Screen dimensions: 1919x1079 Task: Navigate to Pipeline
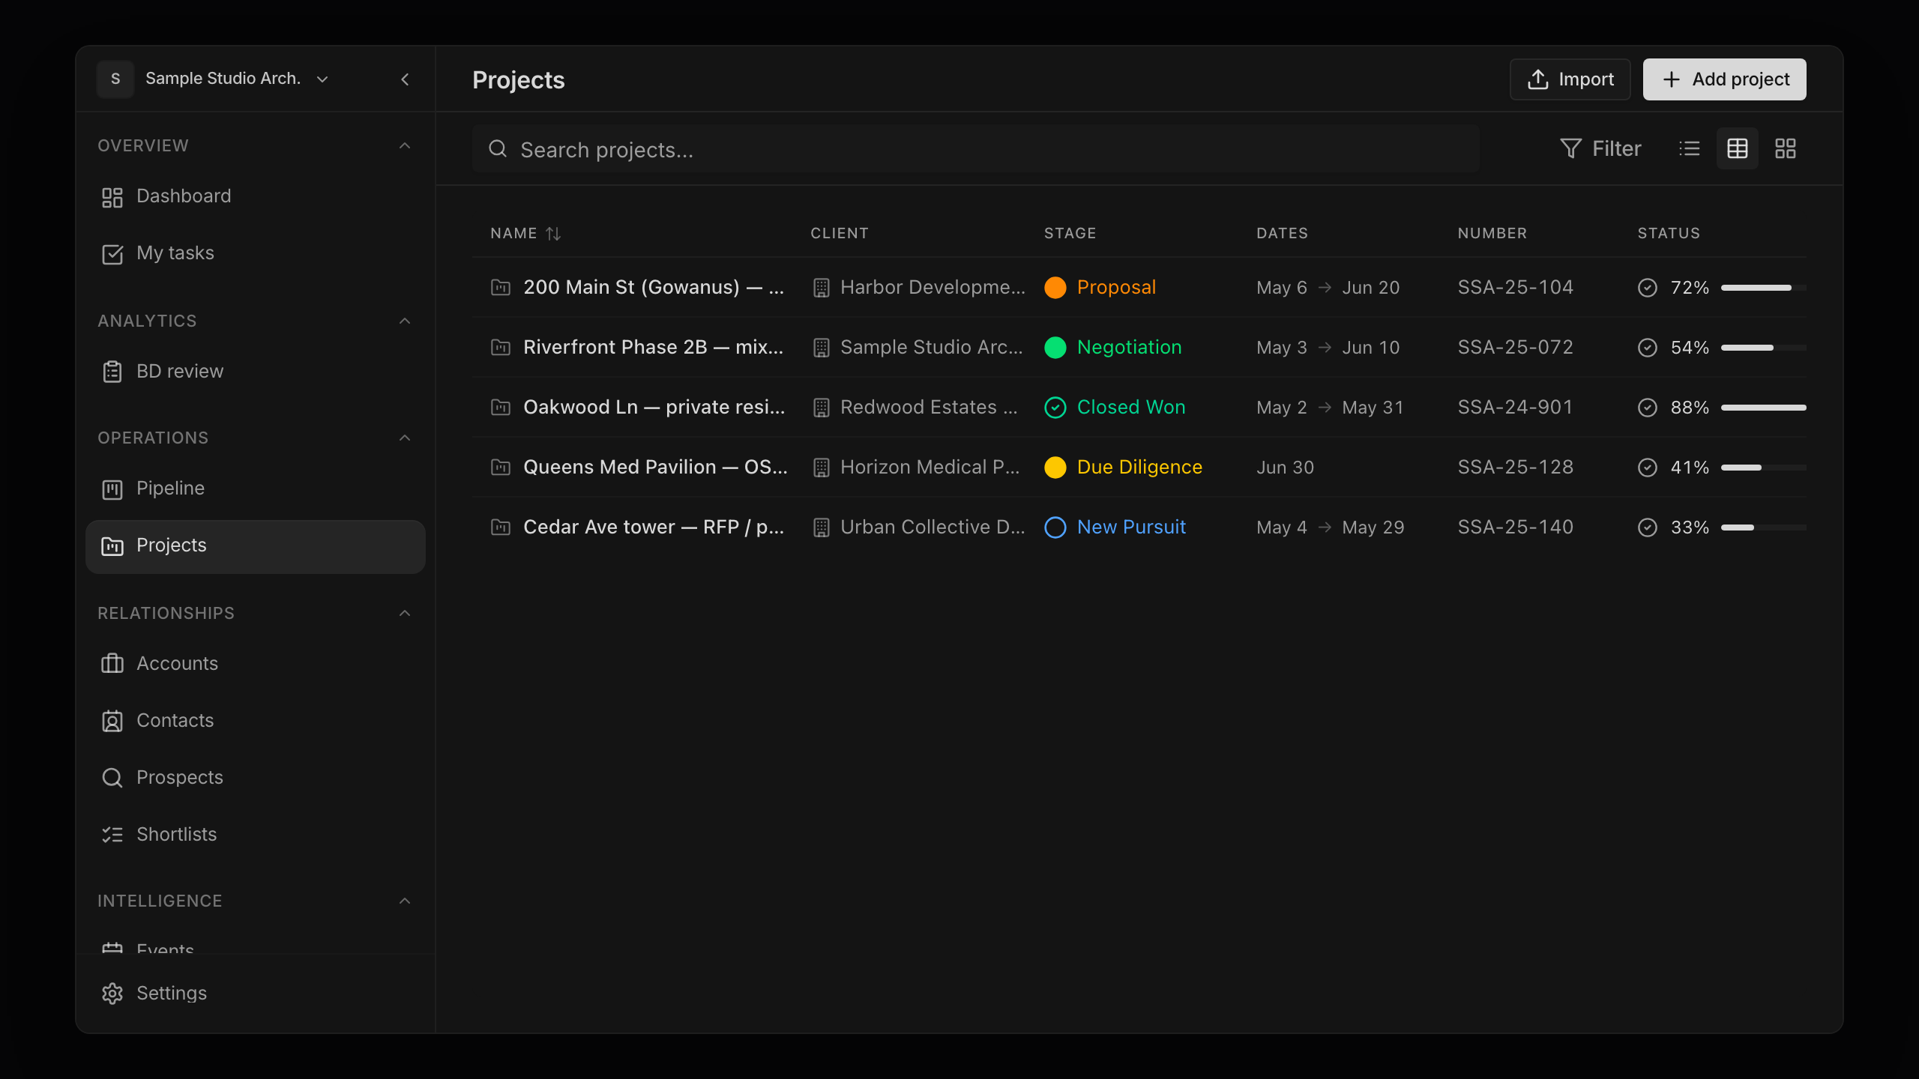coord(255,489)
